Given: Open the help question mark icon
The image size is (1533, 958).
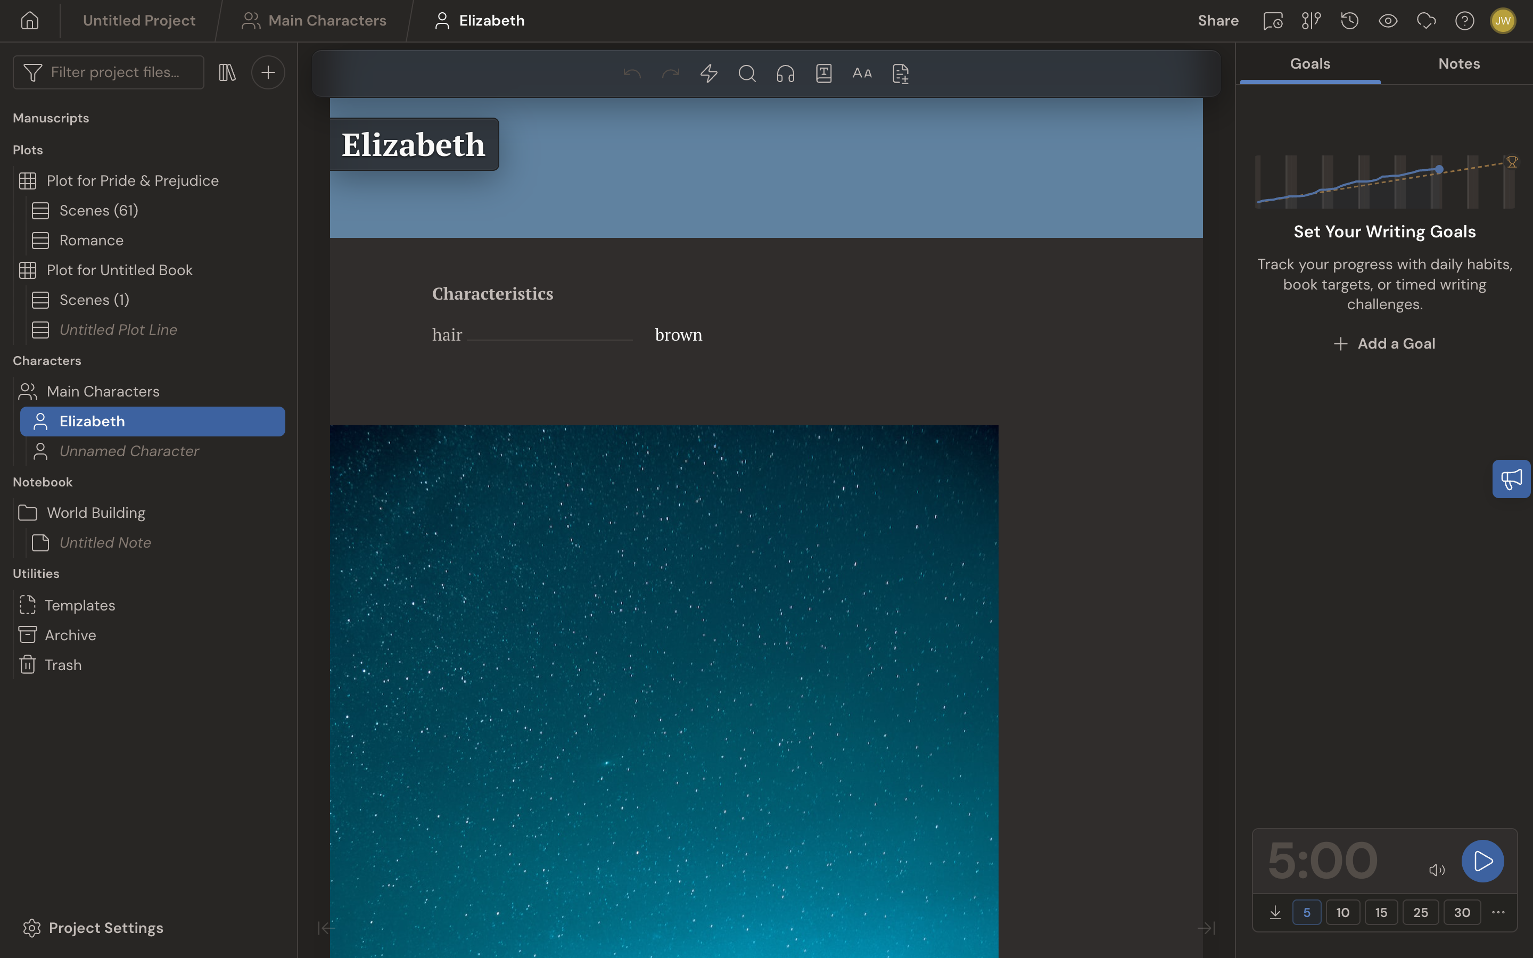Looking at the screenshot, I should [x=1464, y=21].
